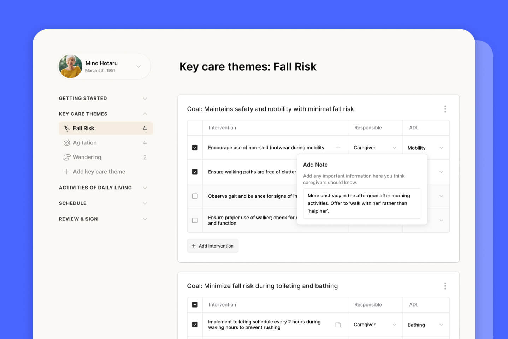This screenshot has height=339, width=508.
Task: Open the Caregiver responsible dropdown
Action: pyautogui.click(x=375, y=148)
